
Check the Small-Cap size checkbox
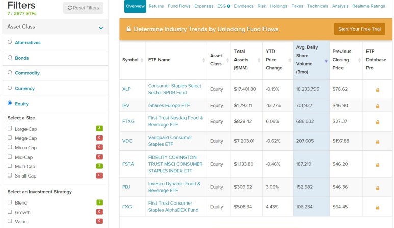coord(10,175)
